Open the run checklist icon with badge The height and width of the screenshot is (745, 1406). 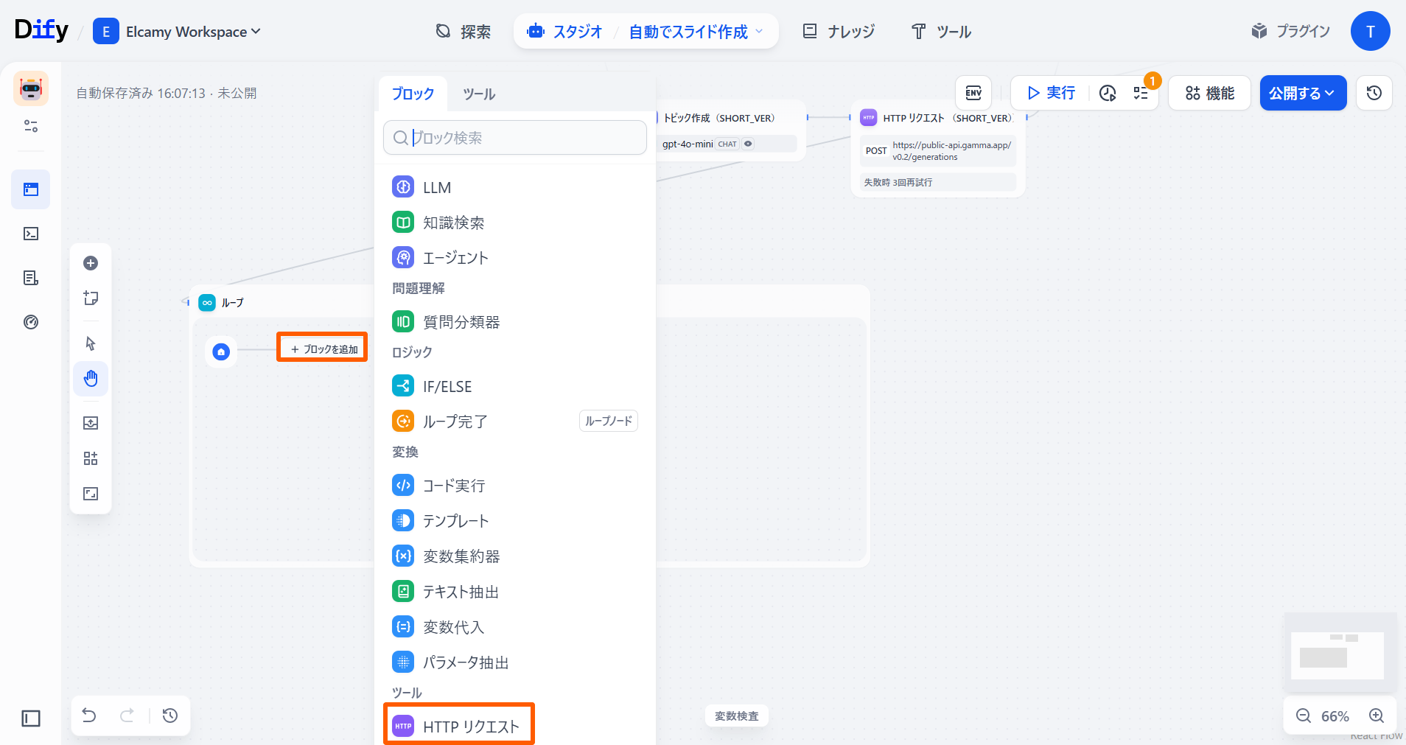[1141, 93]
